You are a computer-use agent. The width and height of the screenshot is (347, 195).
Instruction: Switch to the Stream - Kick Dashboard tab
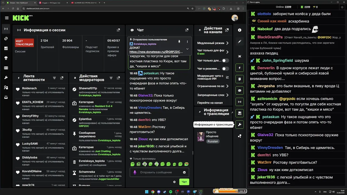[x=22, y=3]
